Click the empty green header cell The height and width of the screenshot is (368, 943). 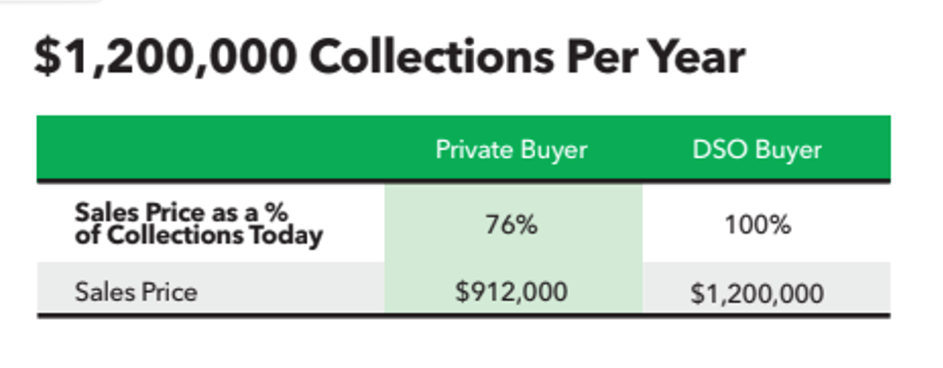[x=211, y=148]
